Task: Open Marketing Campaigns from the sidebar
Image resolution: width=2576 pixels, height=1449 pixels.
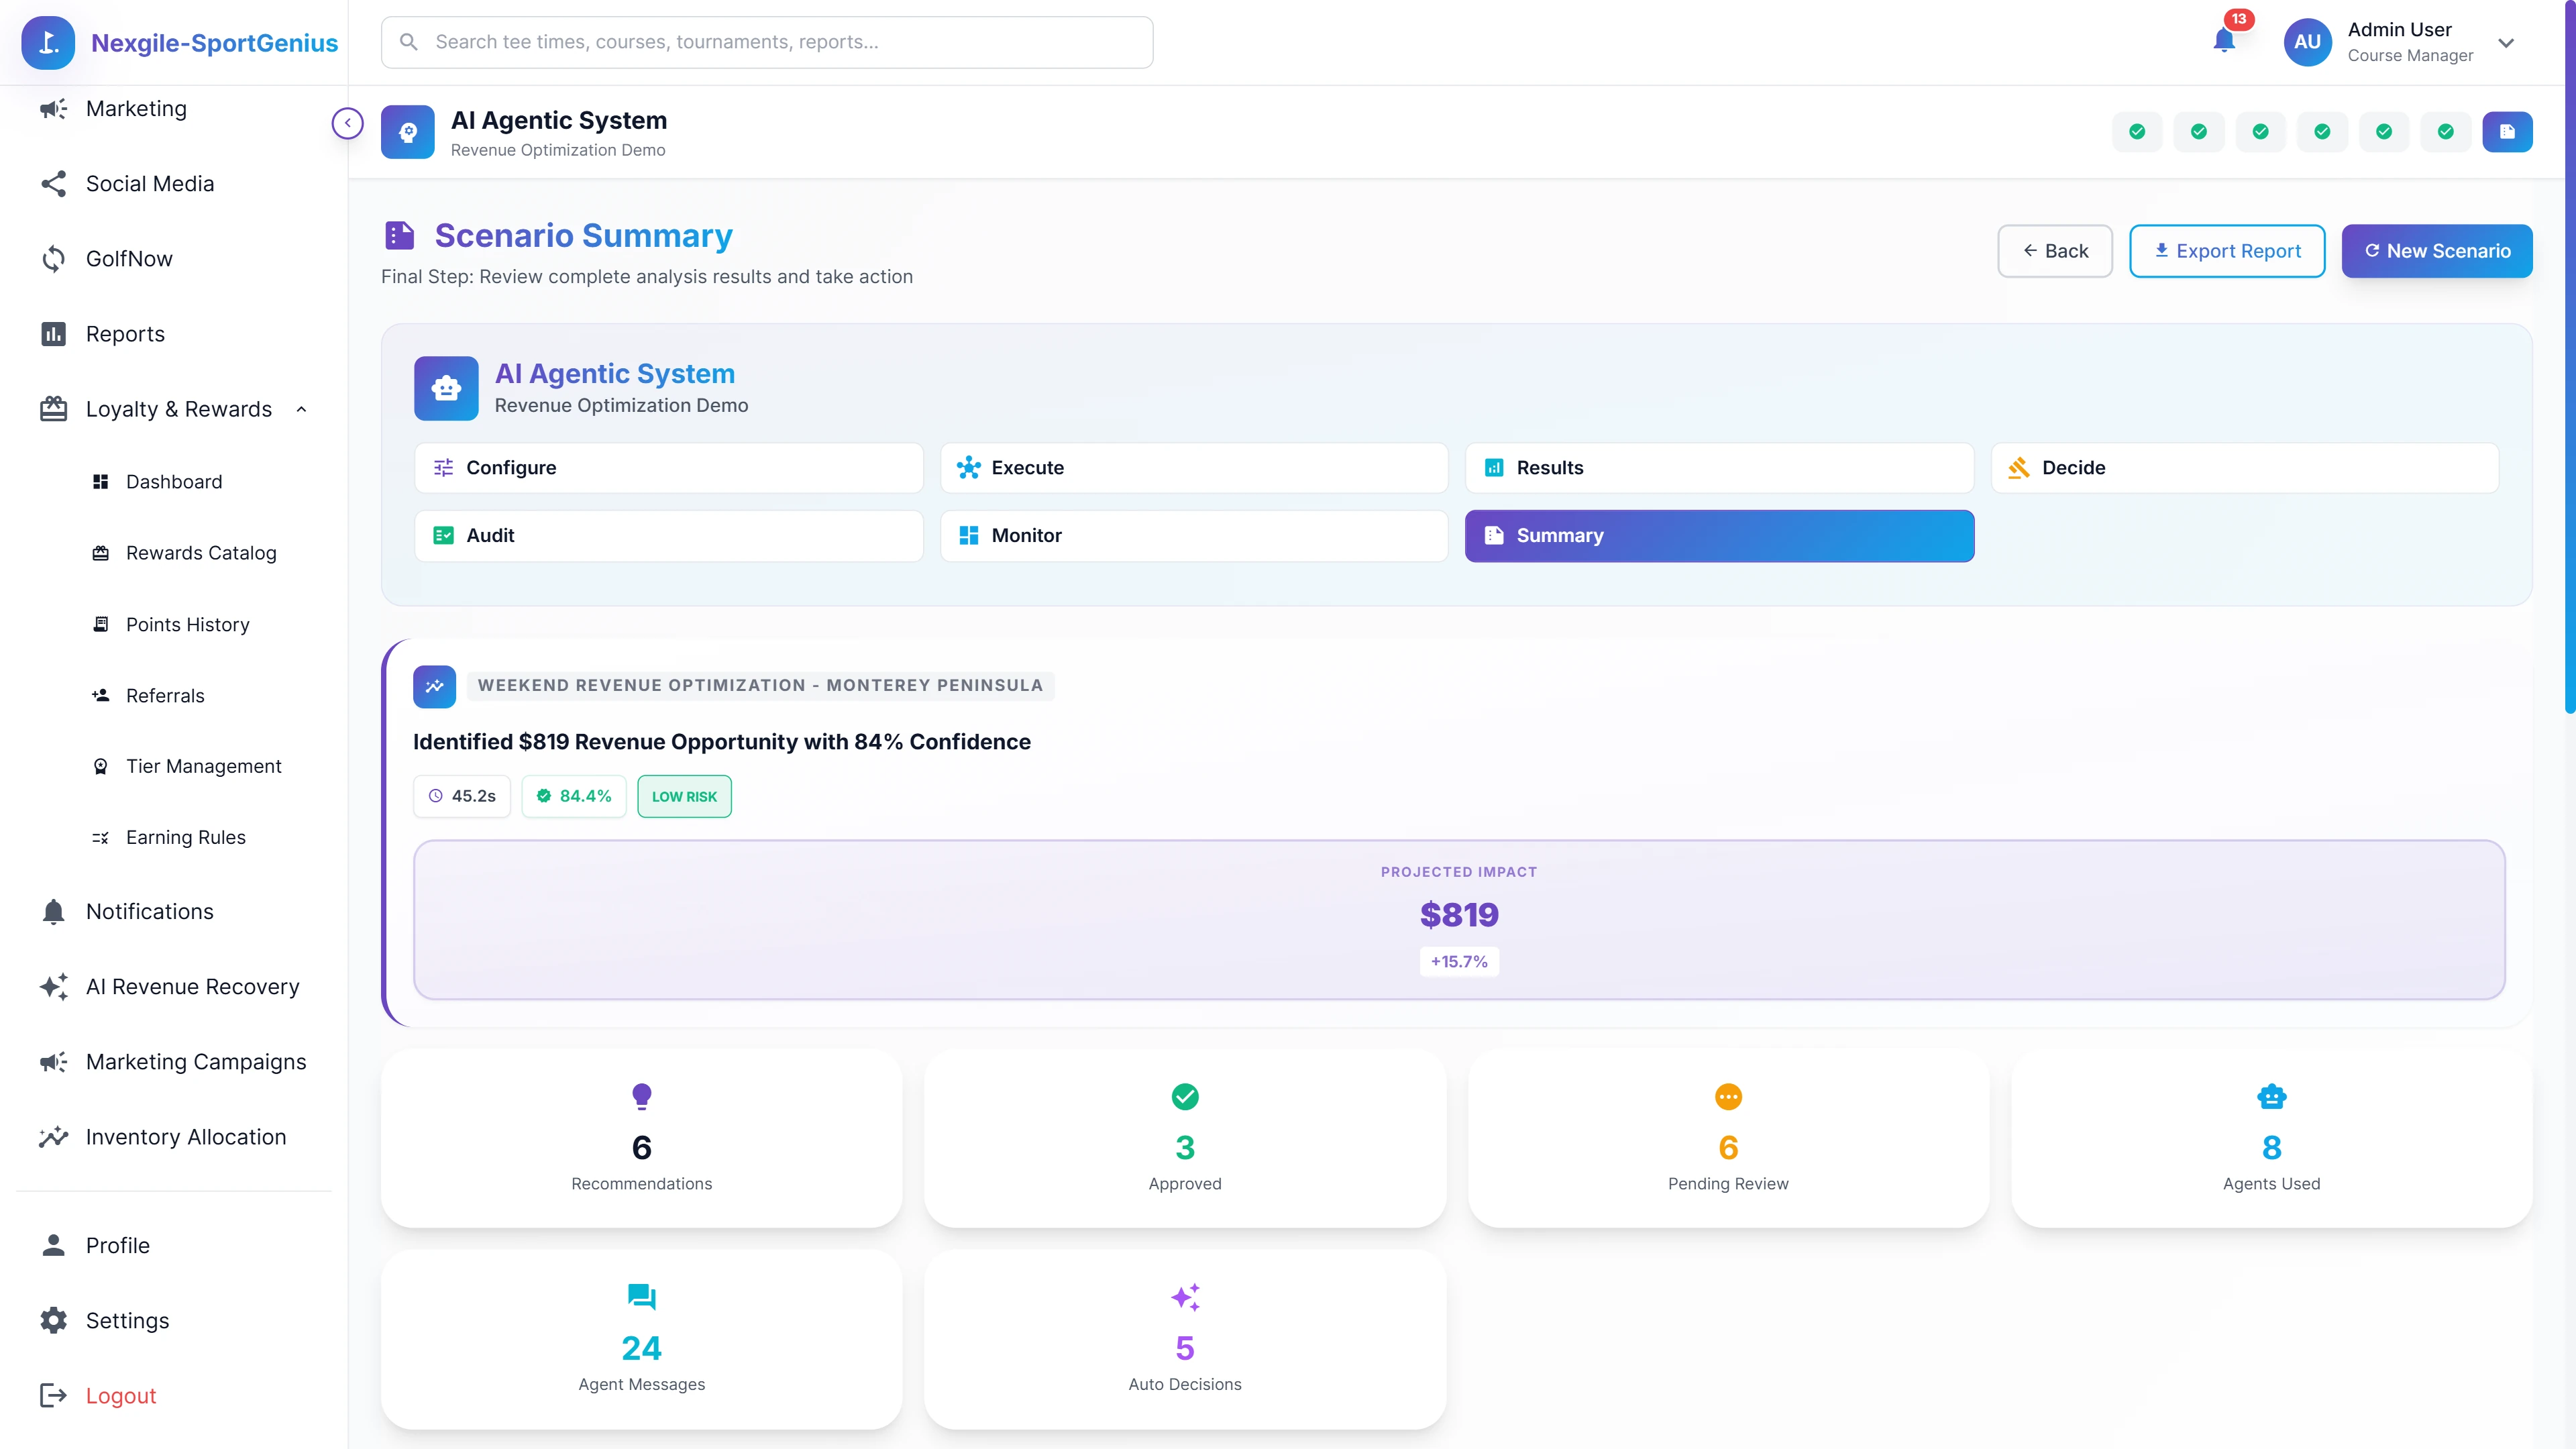Action: tap(195, 1061)
